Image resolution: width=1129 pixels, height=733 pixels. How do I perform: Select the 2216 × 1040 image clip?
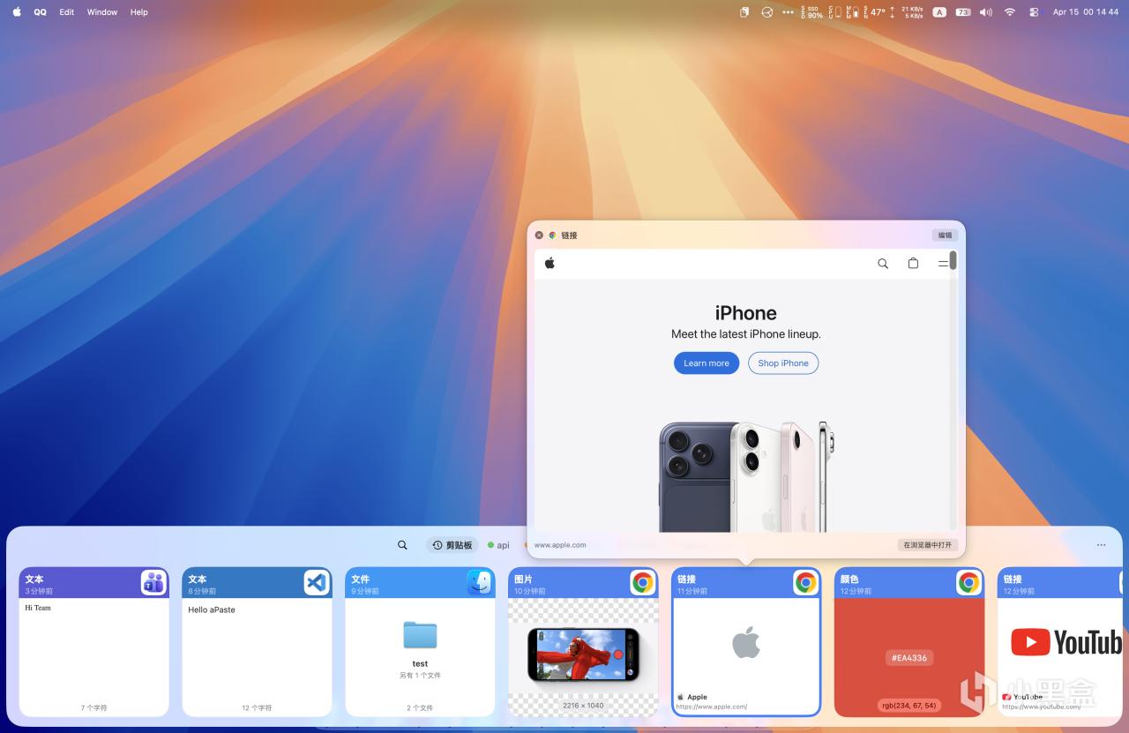[x=583, y=642]
